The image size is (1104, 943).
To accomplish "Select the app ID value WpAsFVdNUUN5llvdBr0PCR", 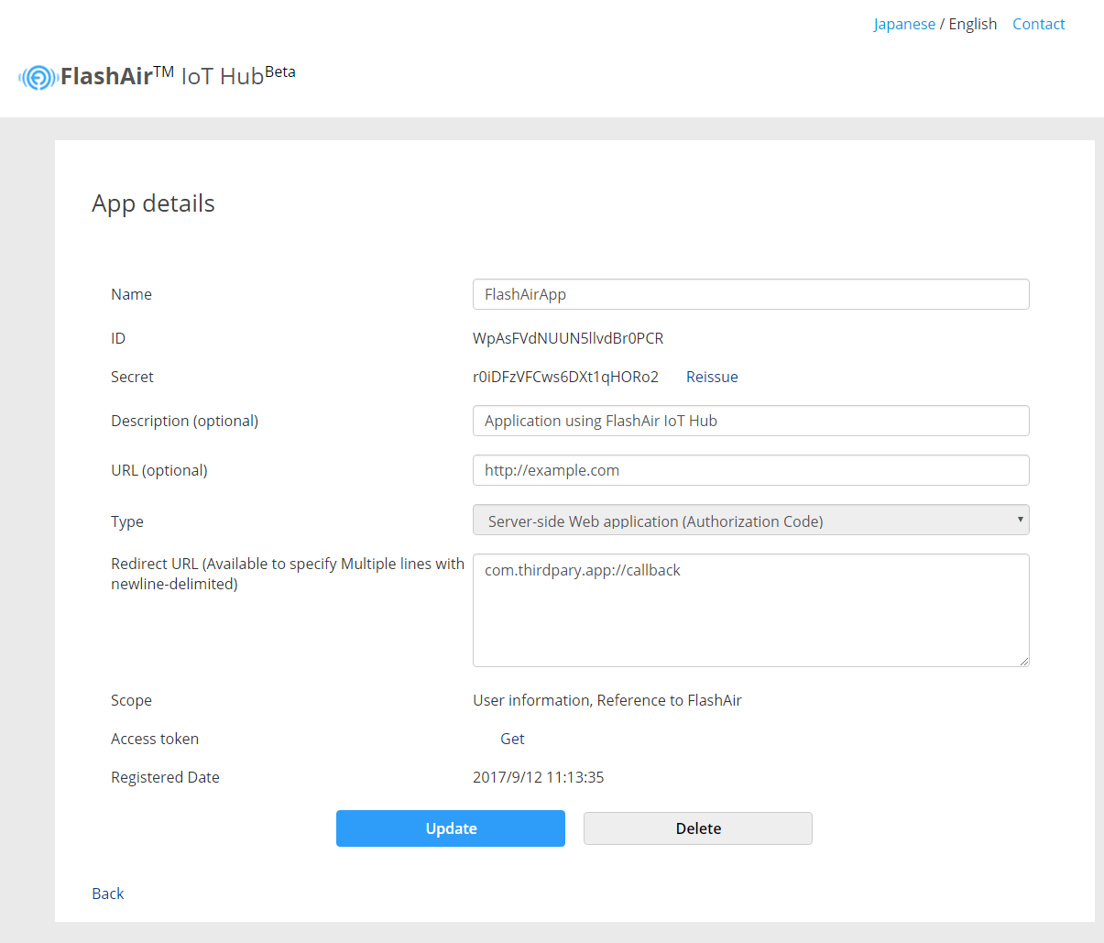I will 568,337.
